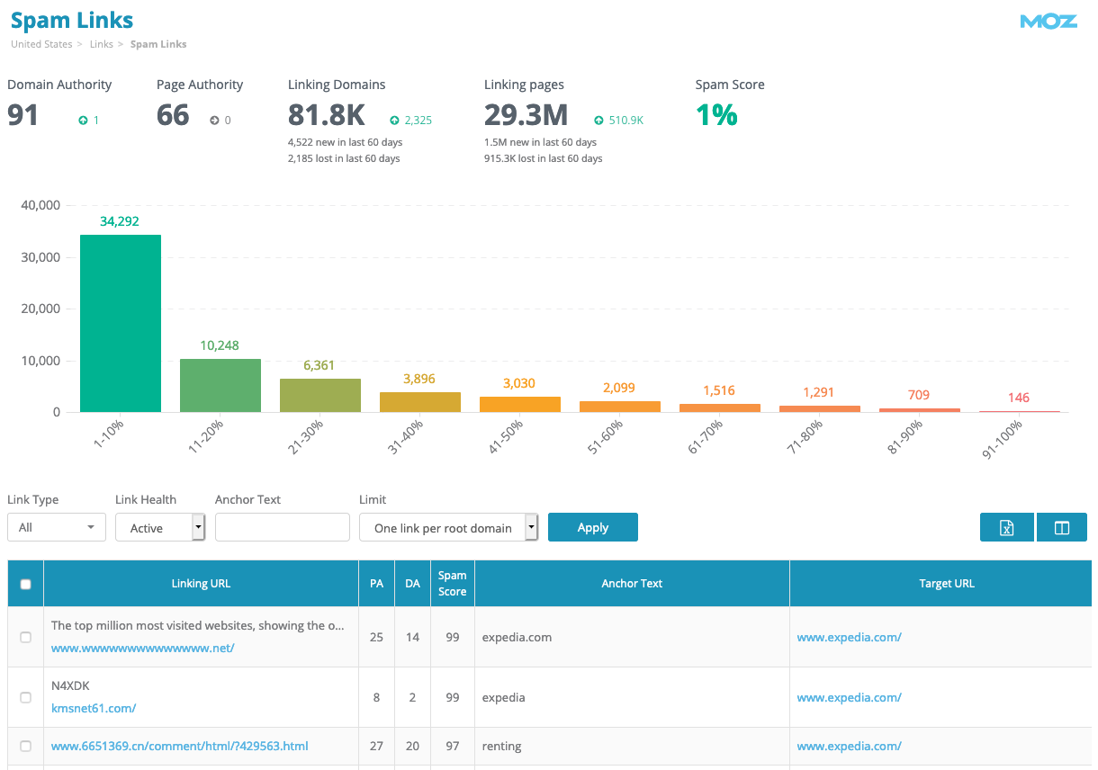Open the column layout icon button
Viewport: 1098px width, 770px height.
pos(1062,528)
